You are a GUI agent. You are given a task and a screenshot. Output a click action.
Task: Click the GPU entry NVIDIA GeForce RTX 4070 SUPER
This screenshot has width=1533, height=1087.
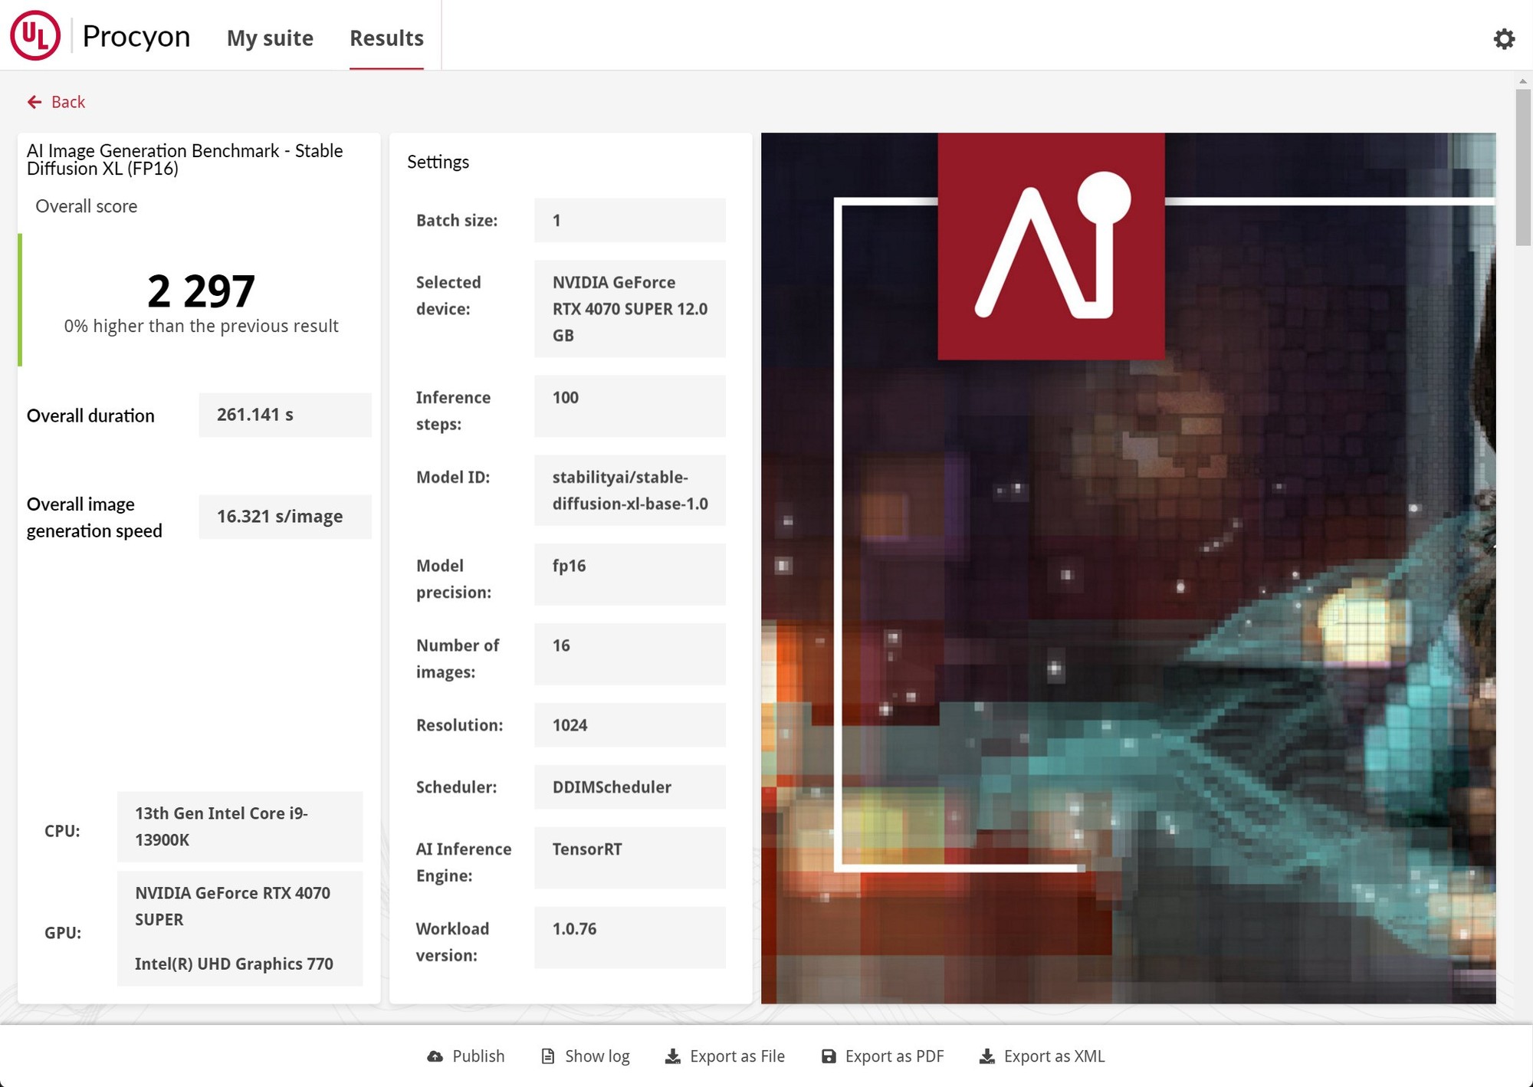[232, 906]
